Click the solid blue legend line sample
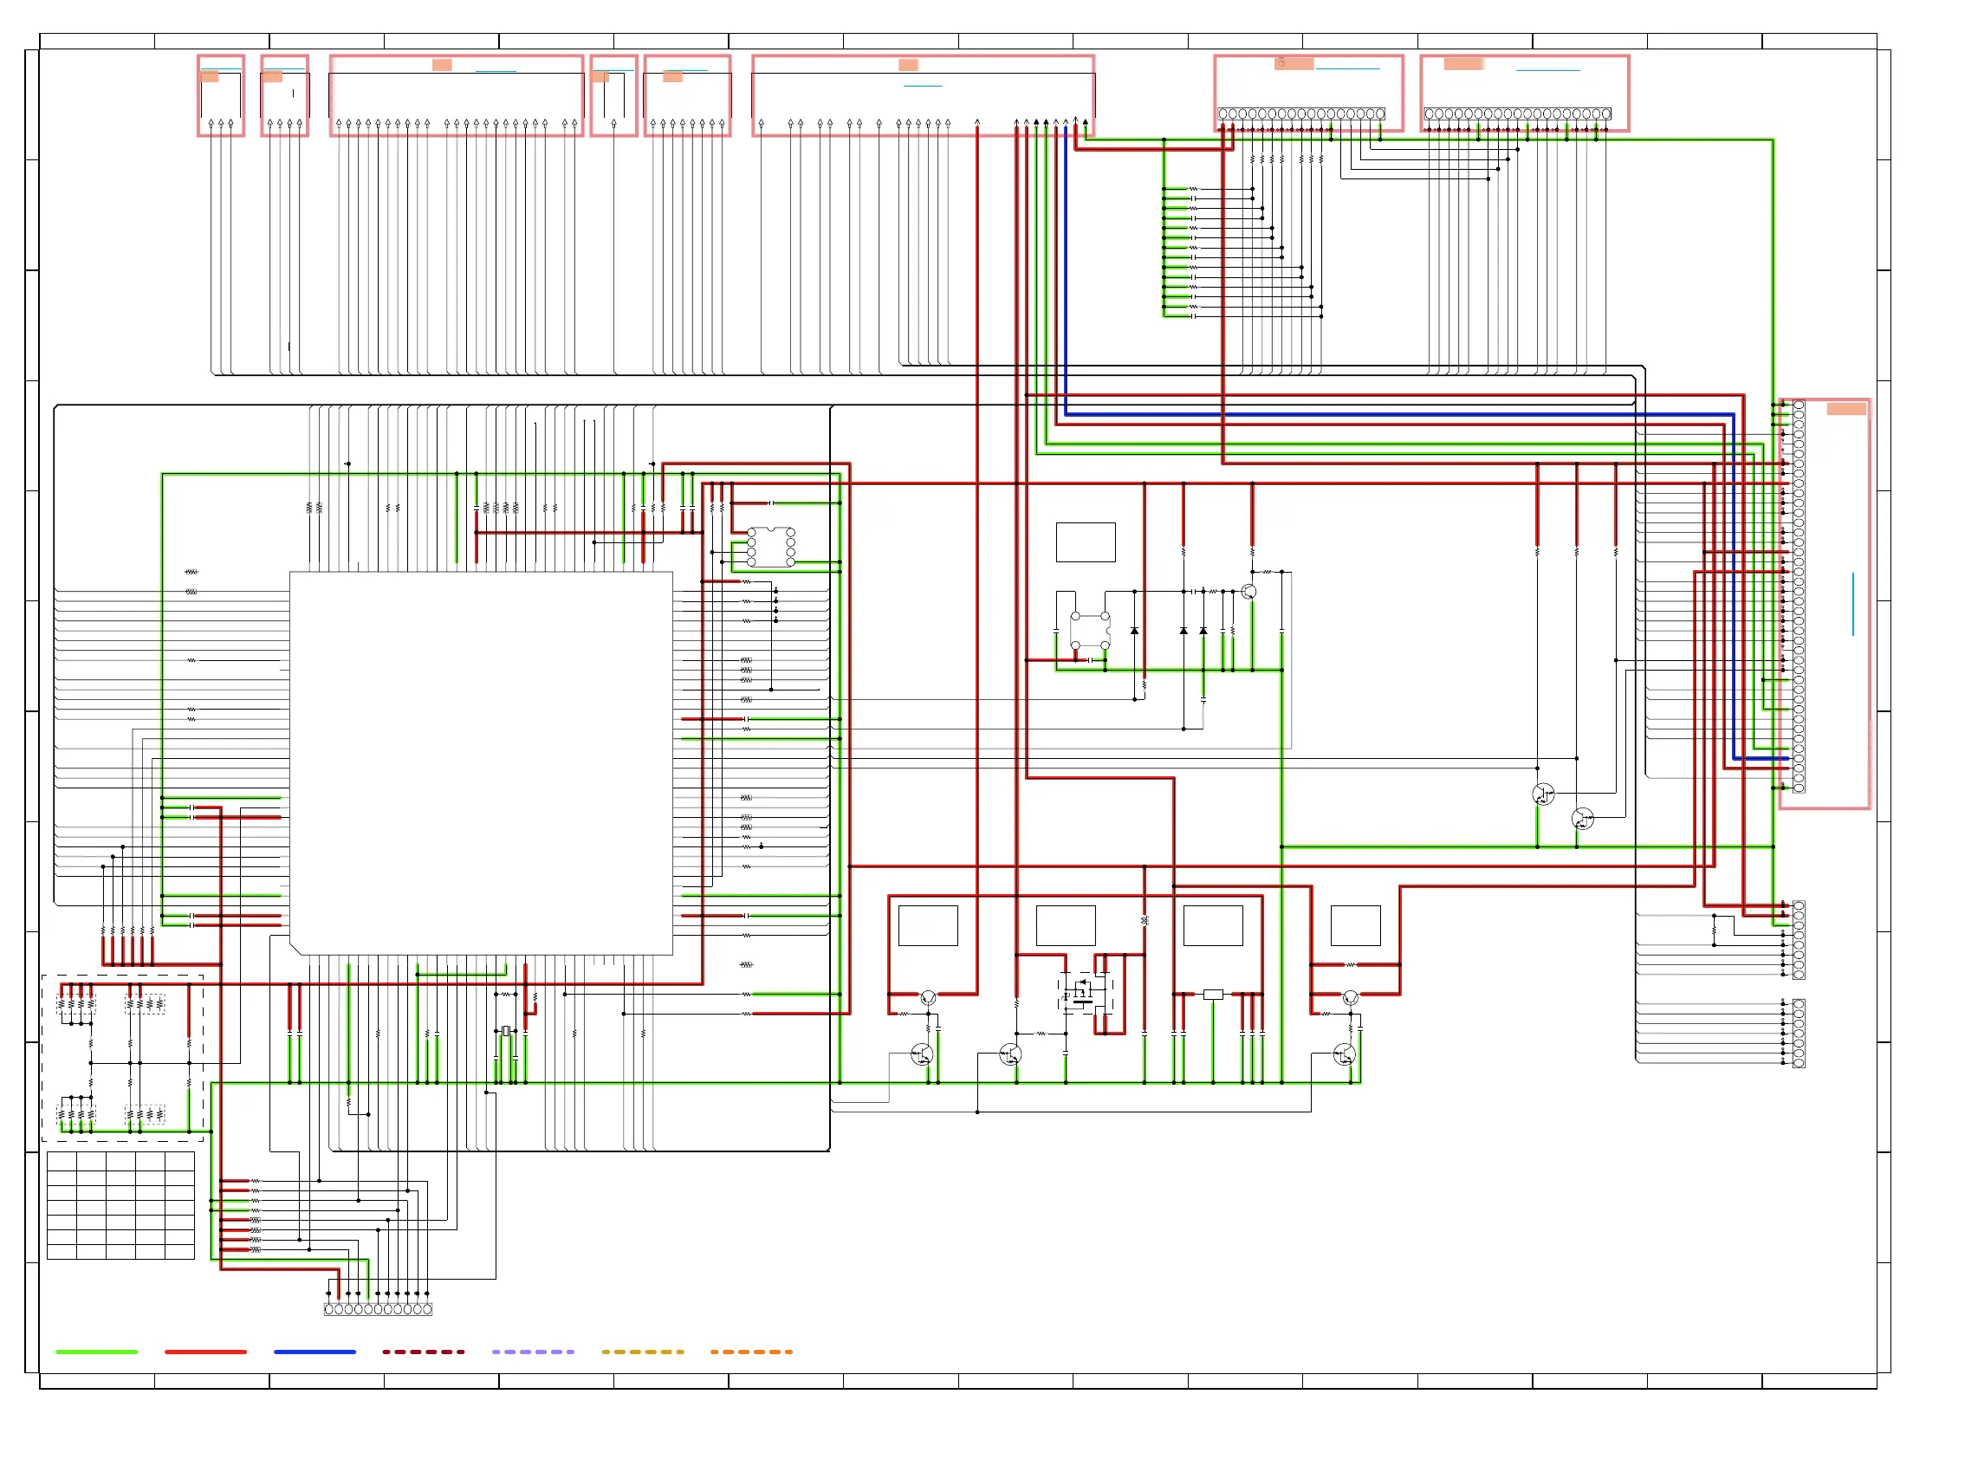The image size is (1965, 1459). pyautogui.click(x=315, y=1352)
